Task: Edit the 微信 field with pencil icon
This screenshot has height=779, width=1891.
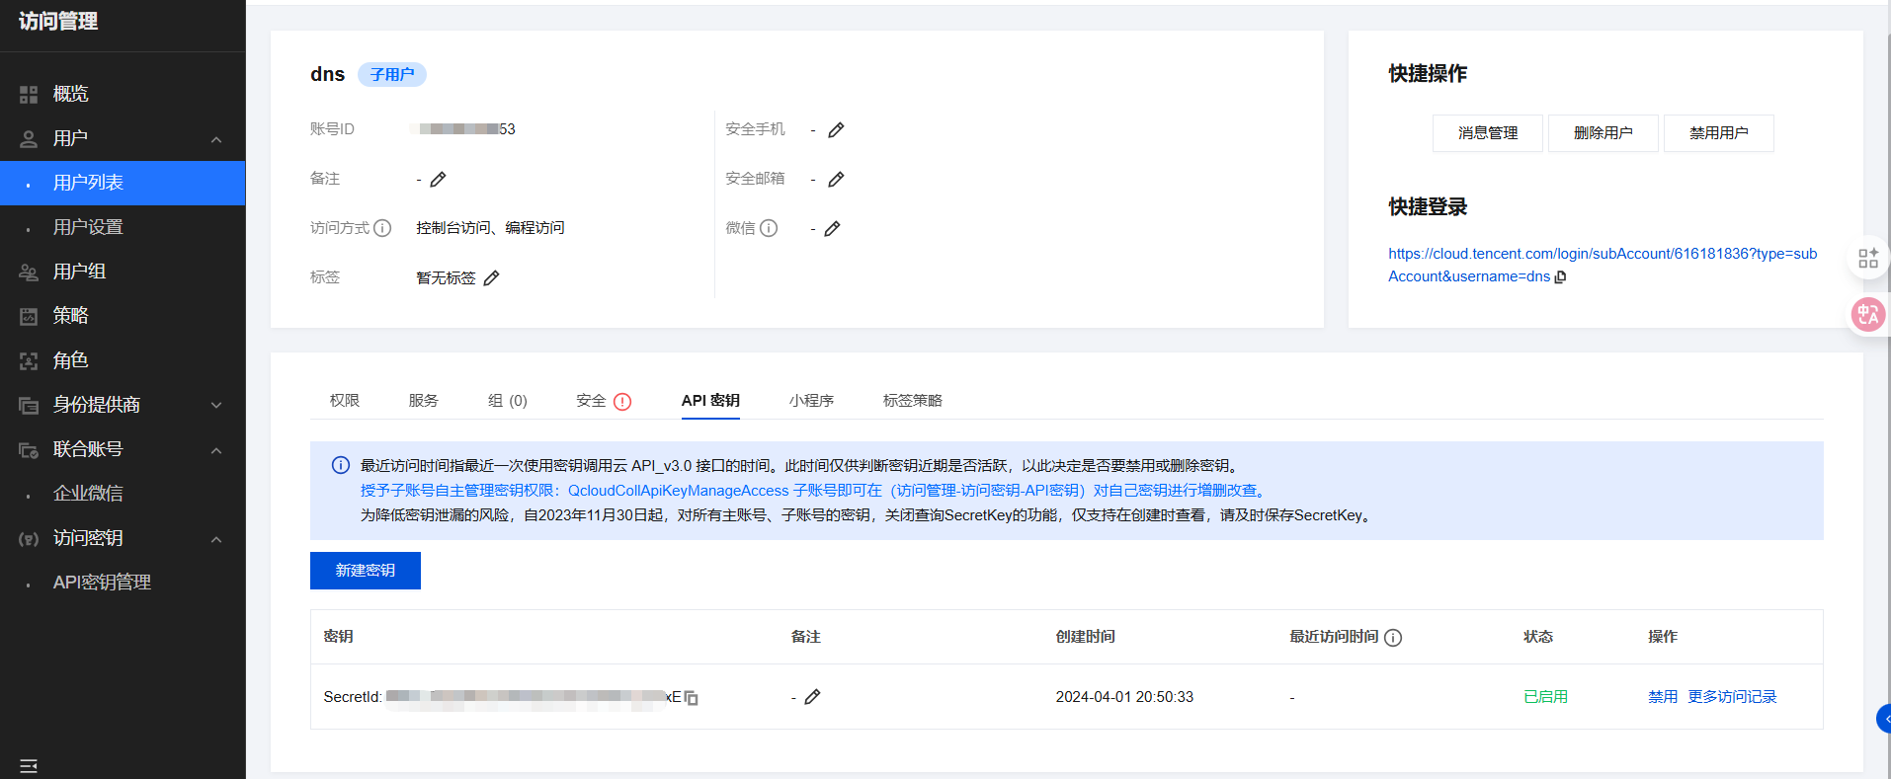Action: pos(832,229)
